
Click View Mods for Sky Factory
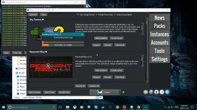[120, 45]
